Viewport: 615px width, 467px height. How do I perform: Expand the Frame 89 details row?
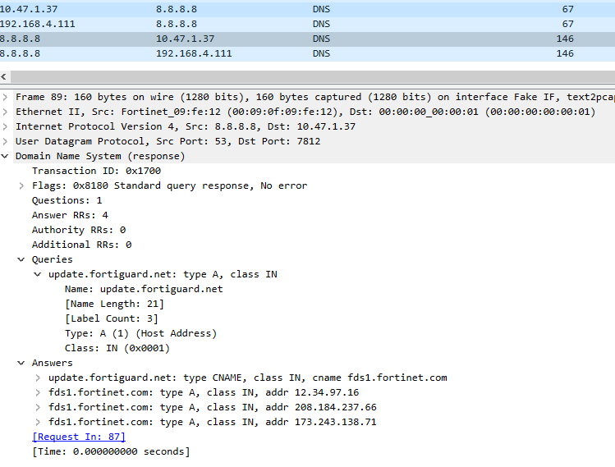click(5, 97)
